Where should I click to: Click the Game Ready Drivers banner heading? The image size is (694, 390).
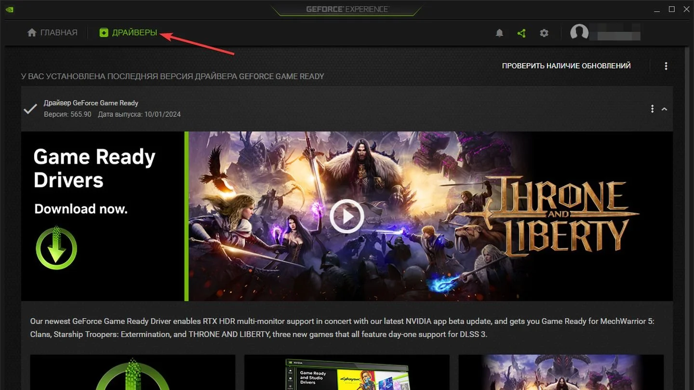(x=94, y=169)
